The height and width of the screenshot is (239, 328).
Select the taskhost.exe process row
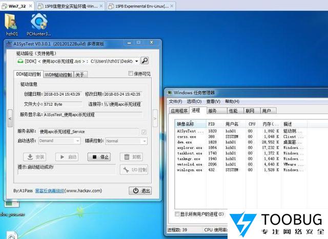240,153
